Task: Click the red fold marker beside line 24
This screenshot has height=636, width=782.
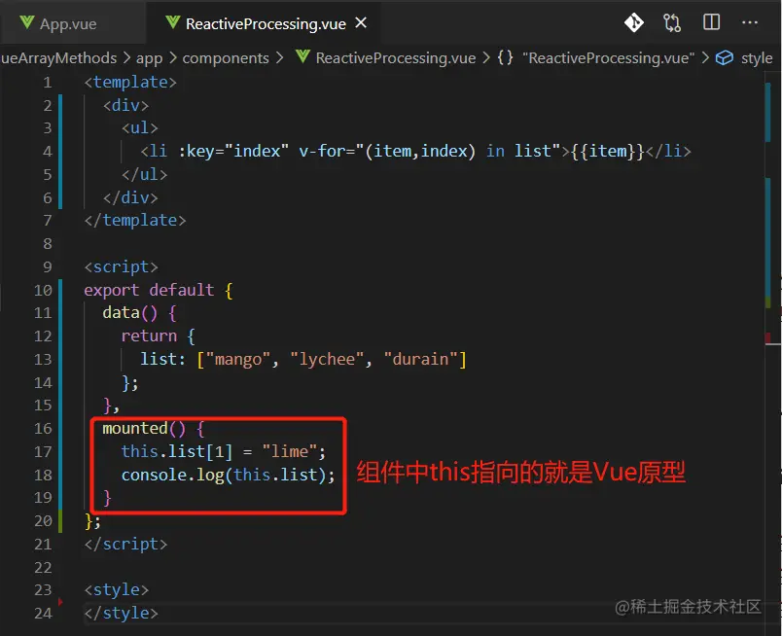Action: (60, 602)
